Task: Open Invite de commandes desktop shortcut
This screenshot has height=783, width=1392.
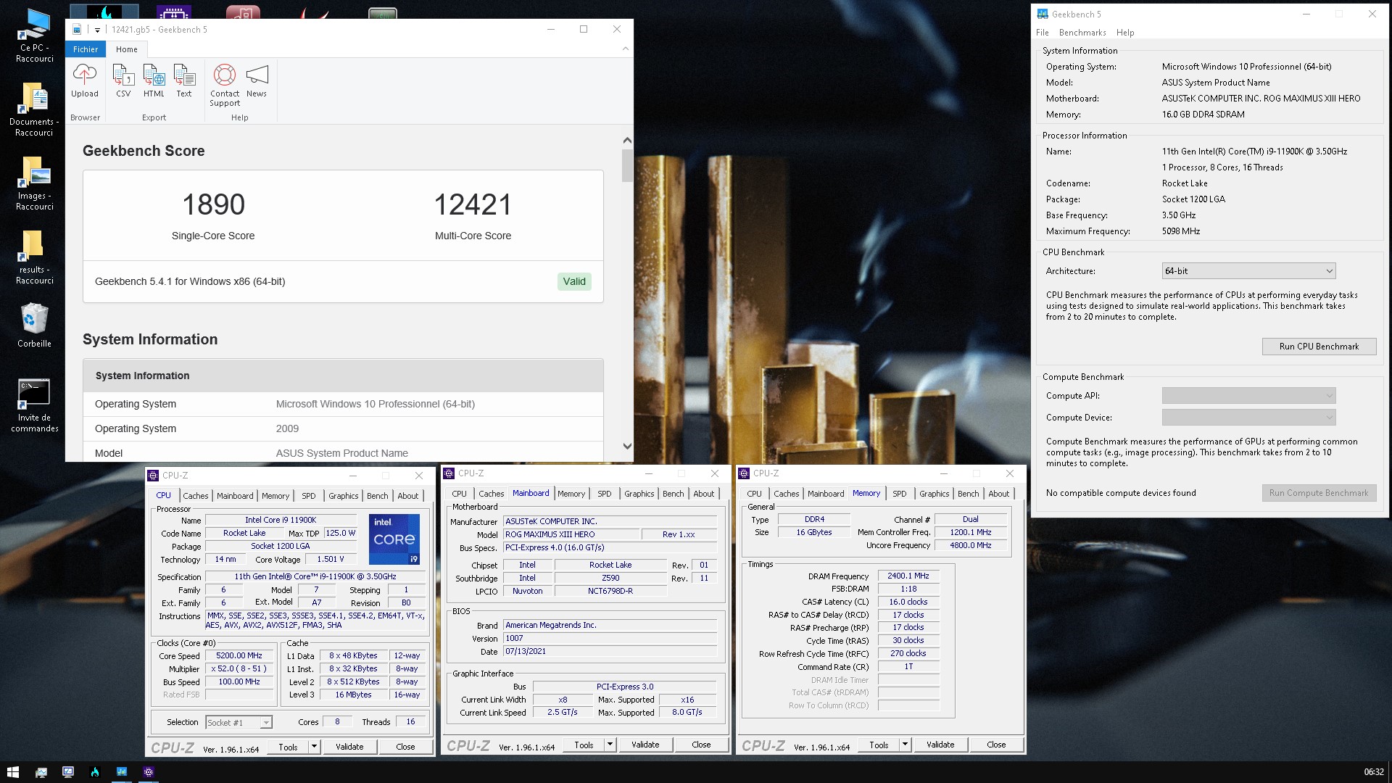Action: (34, 405)
